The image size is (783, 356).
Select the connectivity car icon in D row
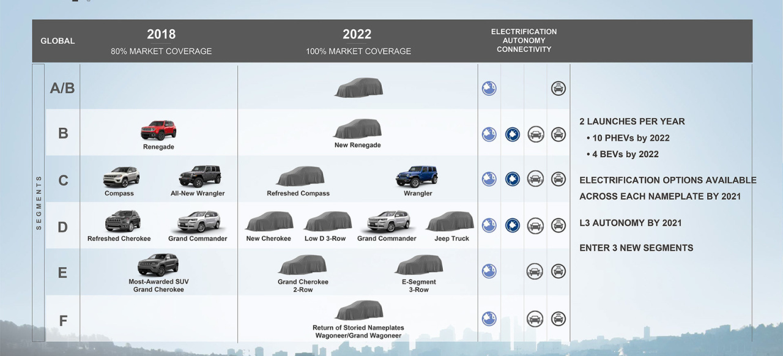click(558, 225)
